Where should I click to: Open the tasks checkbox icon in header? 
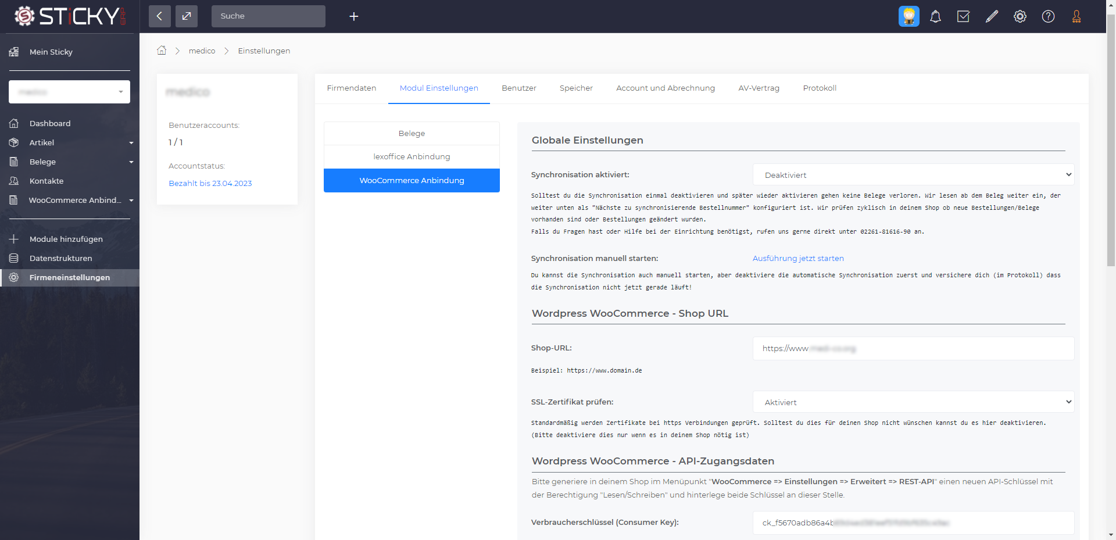point(963,16)
